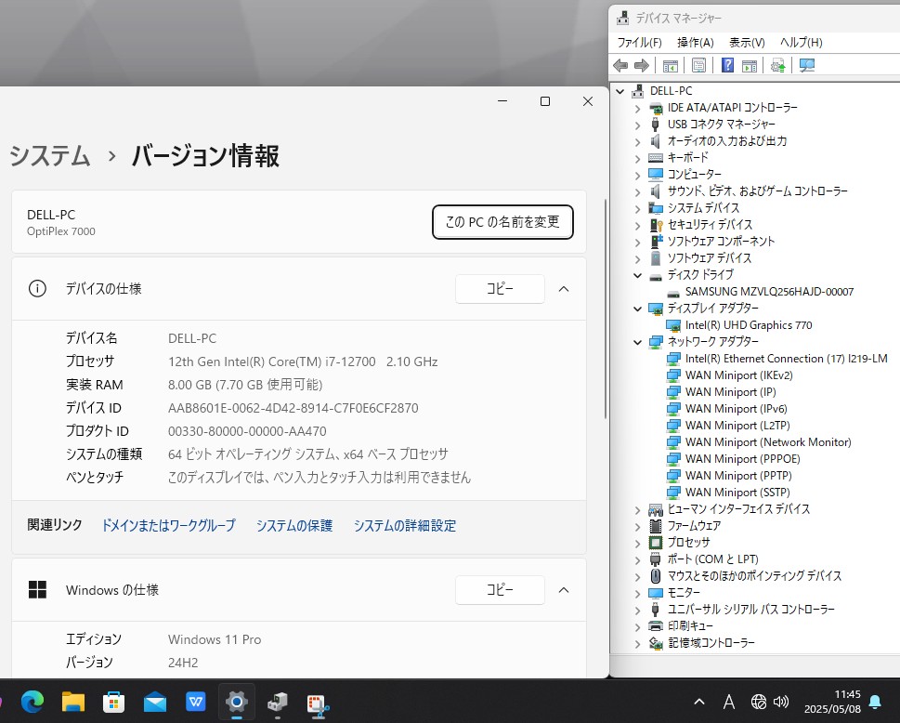Viewport: 900px width, 723px height.
Task: Click the volume icon in the system tray
Action: click(780, 702)
